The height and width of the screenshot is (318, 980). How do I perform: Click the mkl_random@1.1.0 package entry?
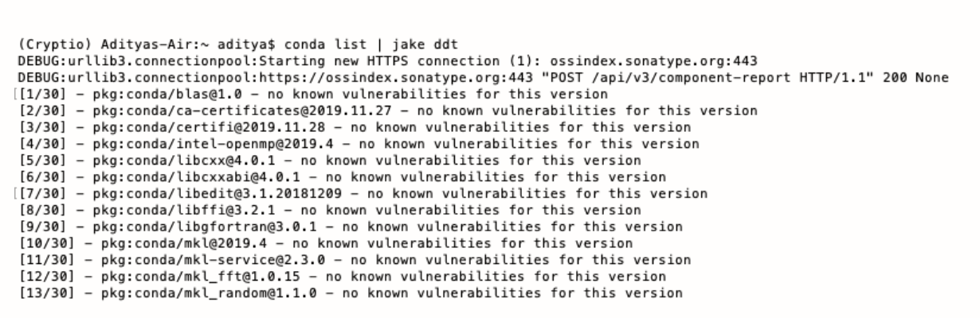[197, 292]
